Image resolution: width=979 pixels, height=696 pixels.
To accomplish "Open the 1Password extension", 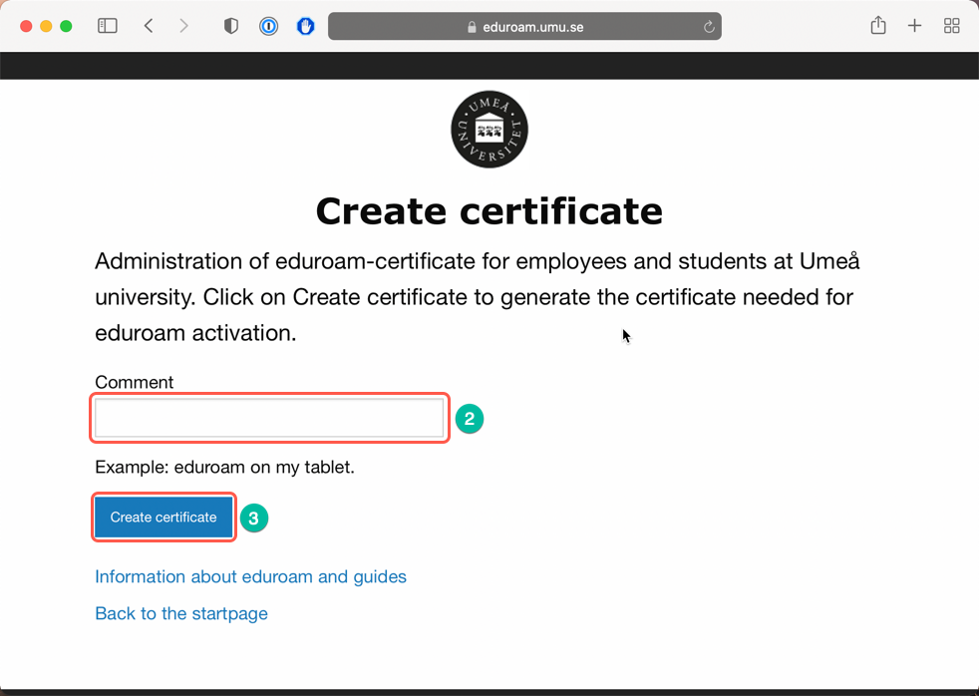I will click(x=268, y=26).
